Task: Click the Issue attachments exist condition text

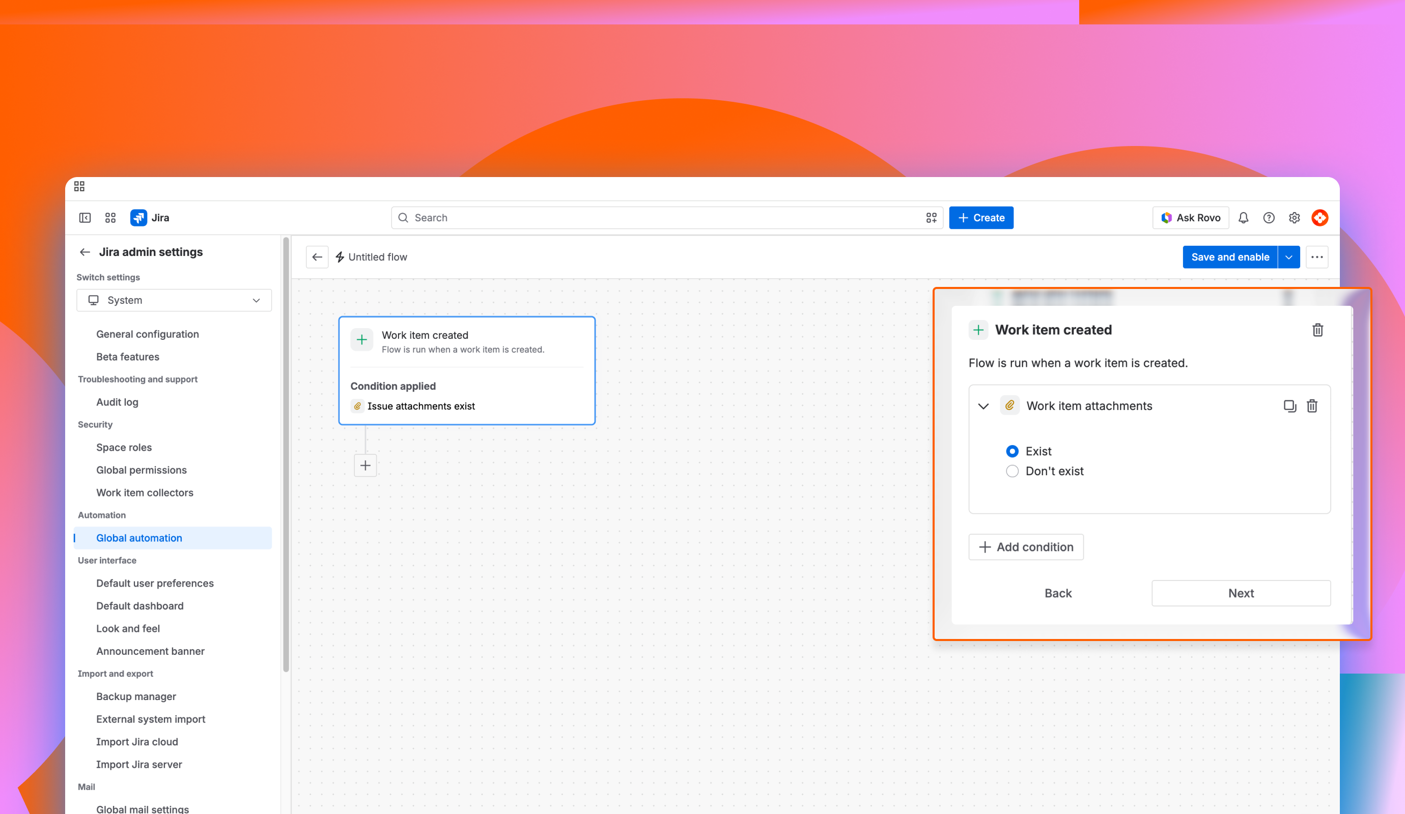Action: 421,406
